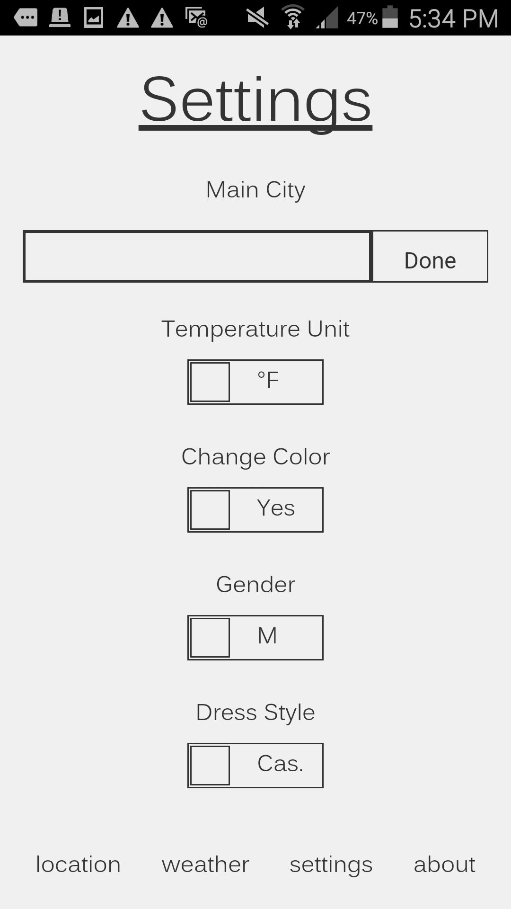Tap the Settings page heading
The width and height of the screenshot is (511, 909).
tap(255, 100)
